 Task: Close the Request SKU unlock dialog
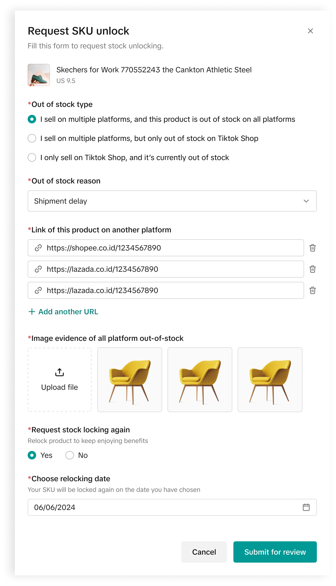[x=310, y=31]
